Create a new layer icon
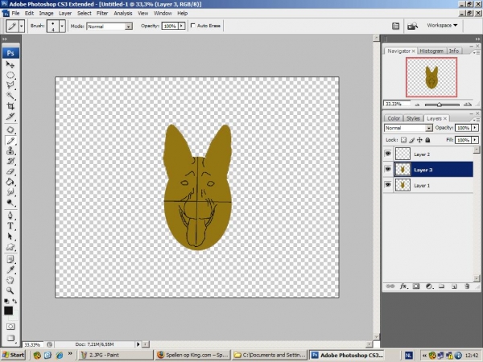 click(454, 286)
